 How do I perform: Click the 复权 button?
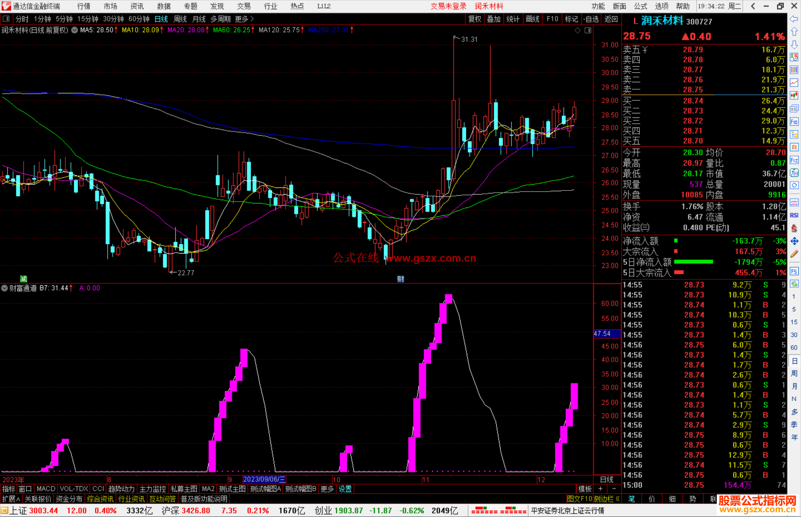[x=474, y=19]
